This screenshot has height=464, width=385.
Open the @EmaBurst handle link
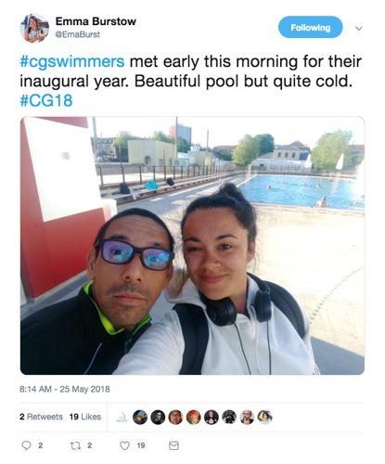[78, 34]
